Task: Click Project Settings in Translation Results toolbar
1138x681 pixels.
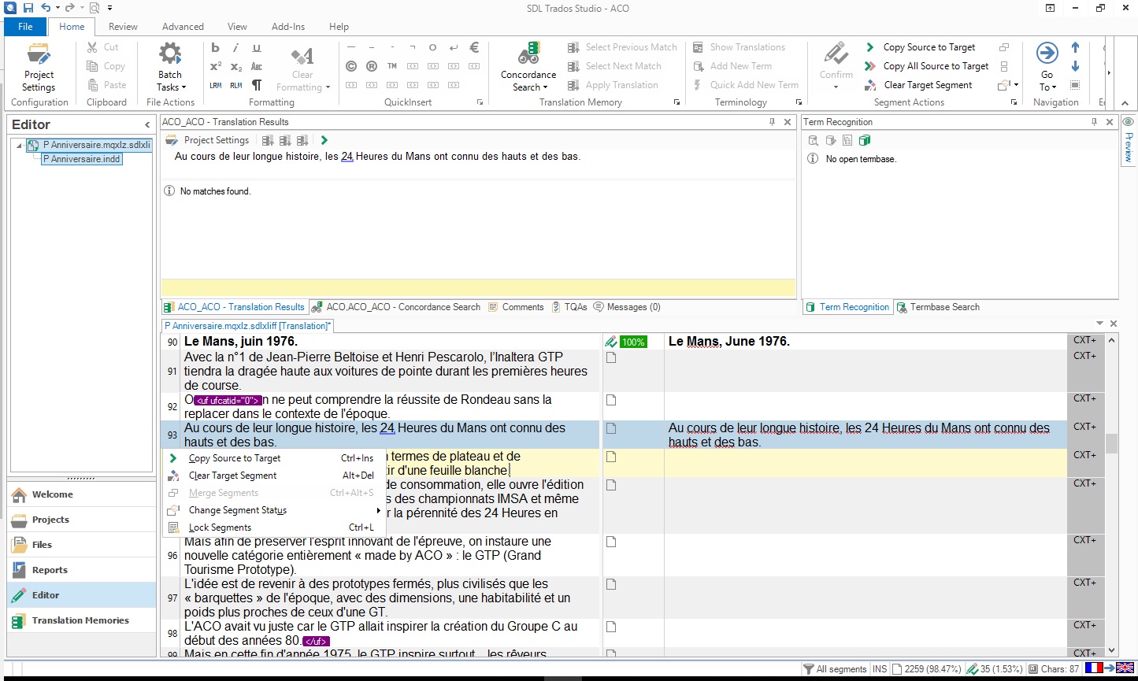Action: click(x=208, y=140)
